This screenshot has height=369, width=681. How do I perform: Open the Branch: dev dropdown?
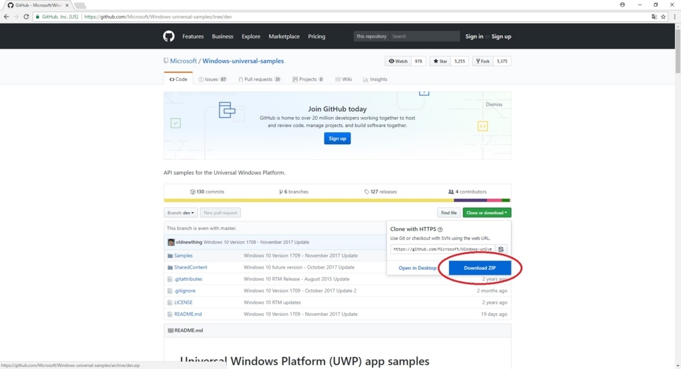click(181, 213)
